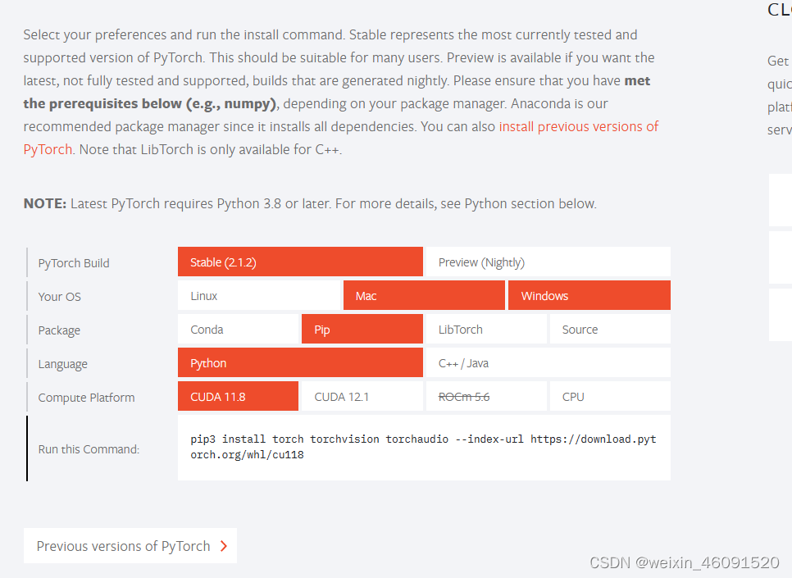This screenshot has height=578, width=792.
Task: Choose Linux as your OS
Action: tap(258, 296)
